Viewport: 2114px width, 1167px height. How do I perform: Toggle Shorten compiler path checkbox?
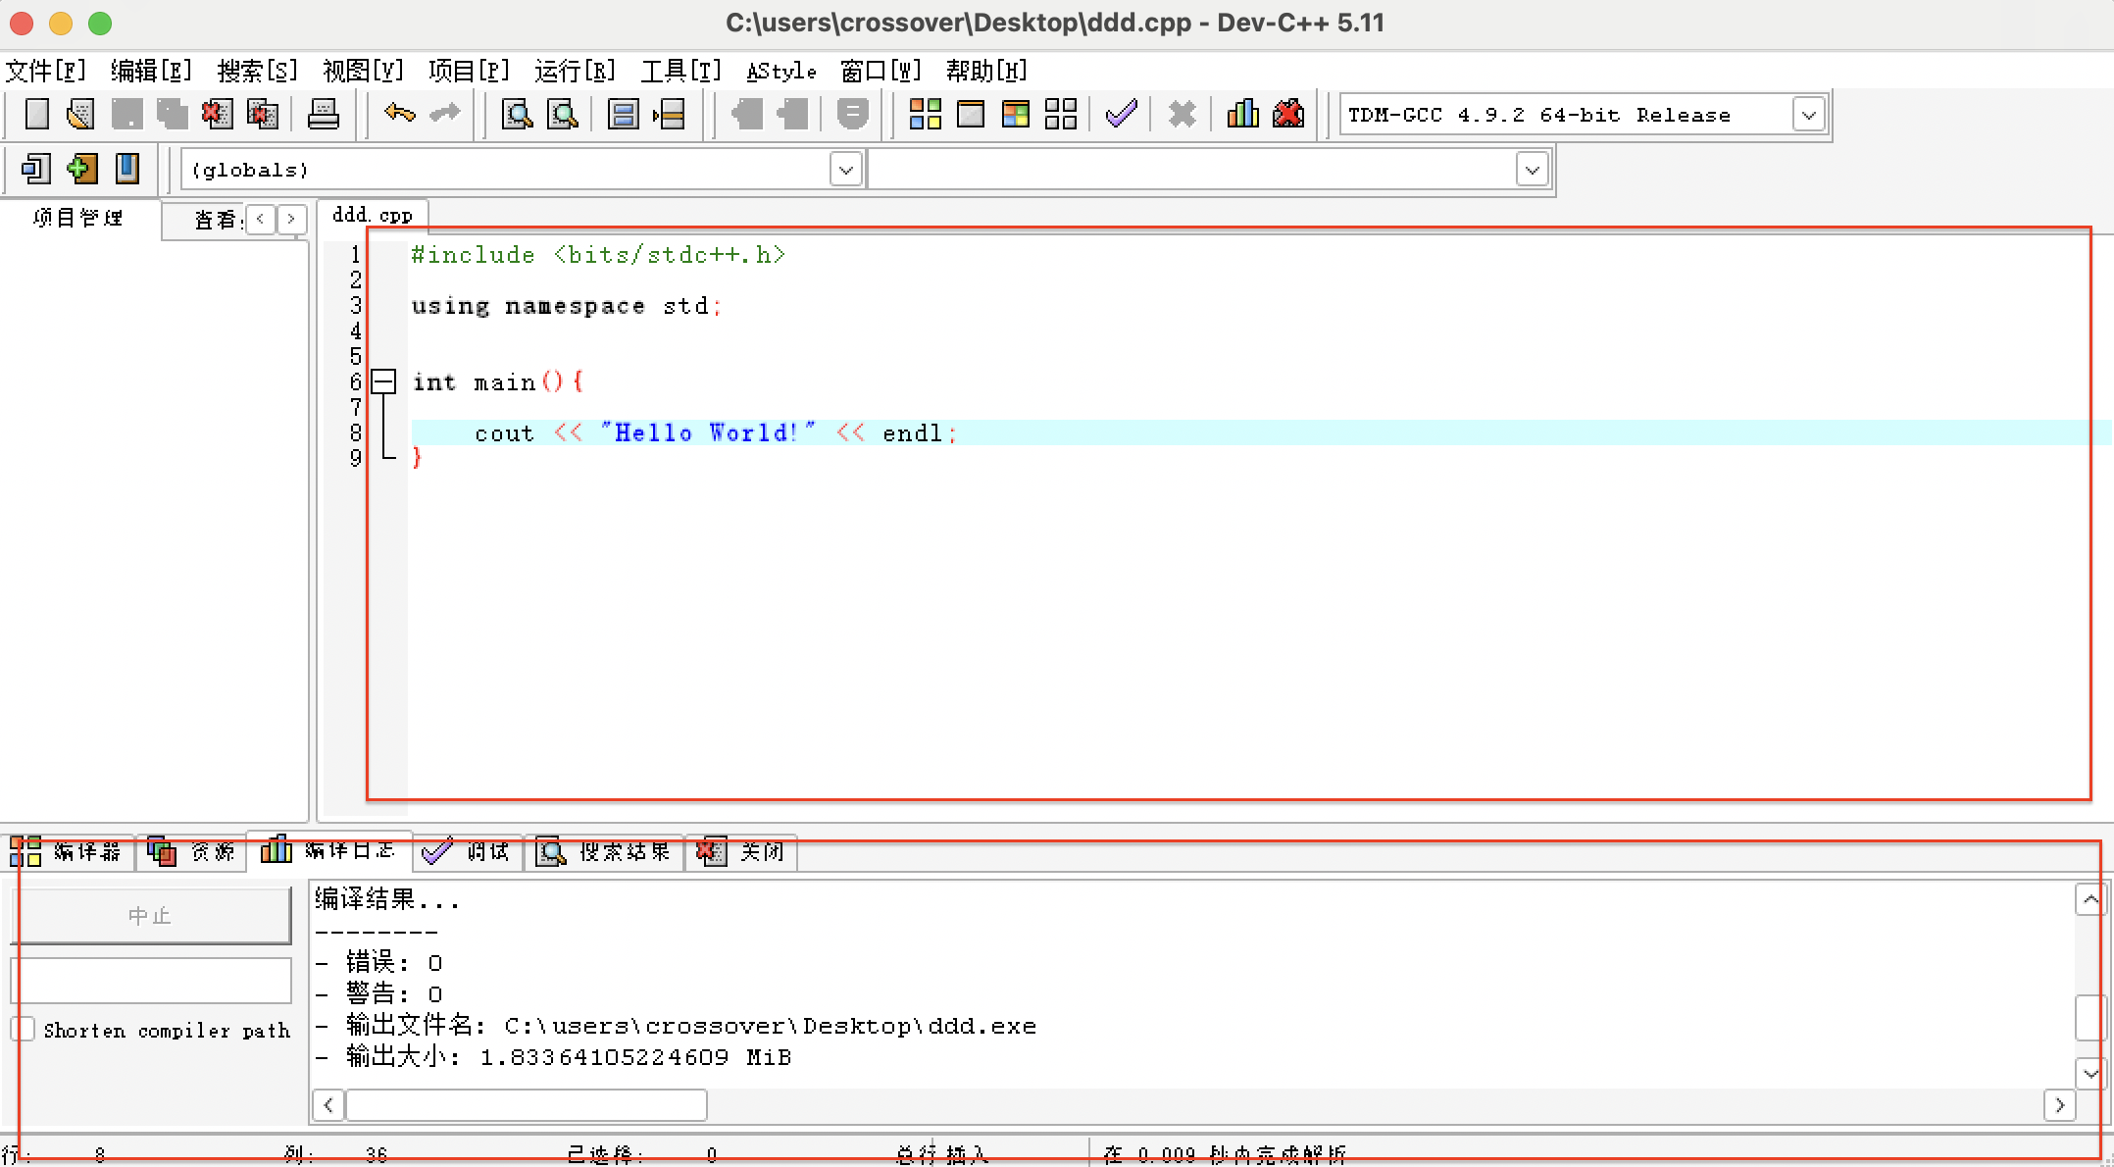tap(25, 1030)
